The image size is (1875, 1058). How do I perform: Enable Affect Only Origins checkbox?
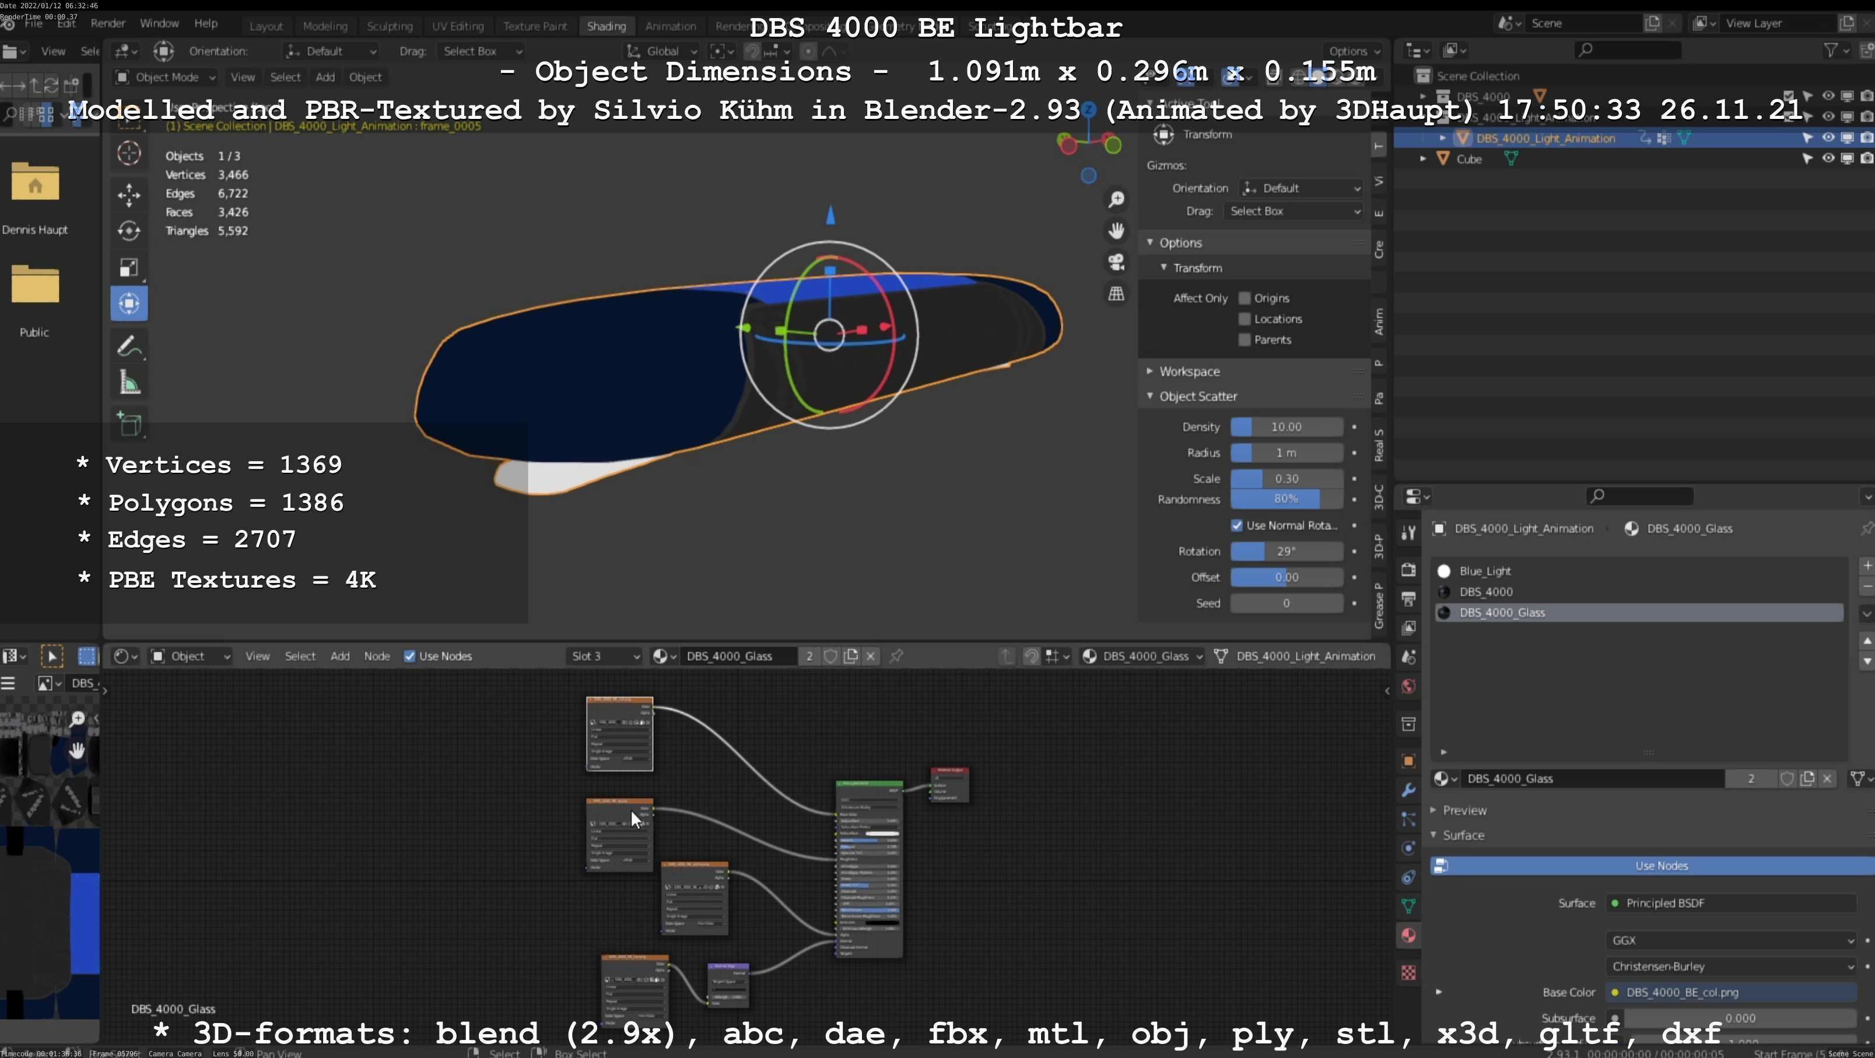click(1244, 298)
